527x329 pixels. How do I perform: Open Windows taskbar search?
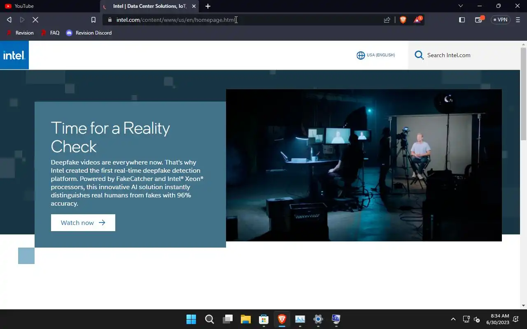210,319
